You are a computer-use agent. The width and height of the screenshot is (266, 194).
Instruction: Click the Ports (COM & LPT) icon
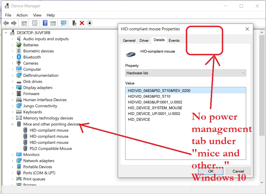tap(19, 173)
